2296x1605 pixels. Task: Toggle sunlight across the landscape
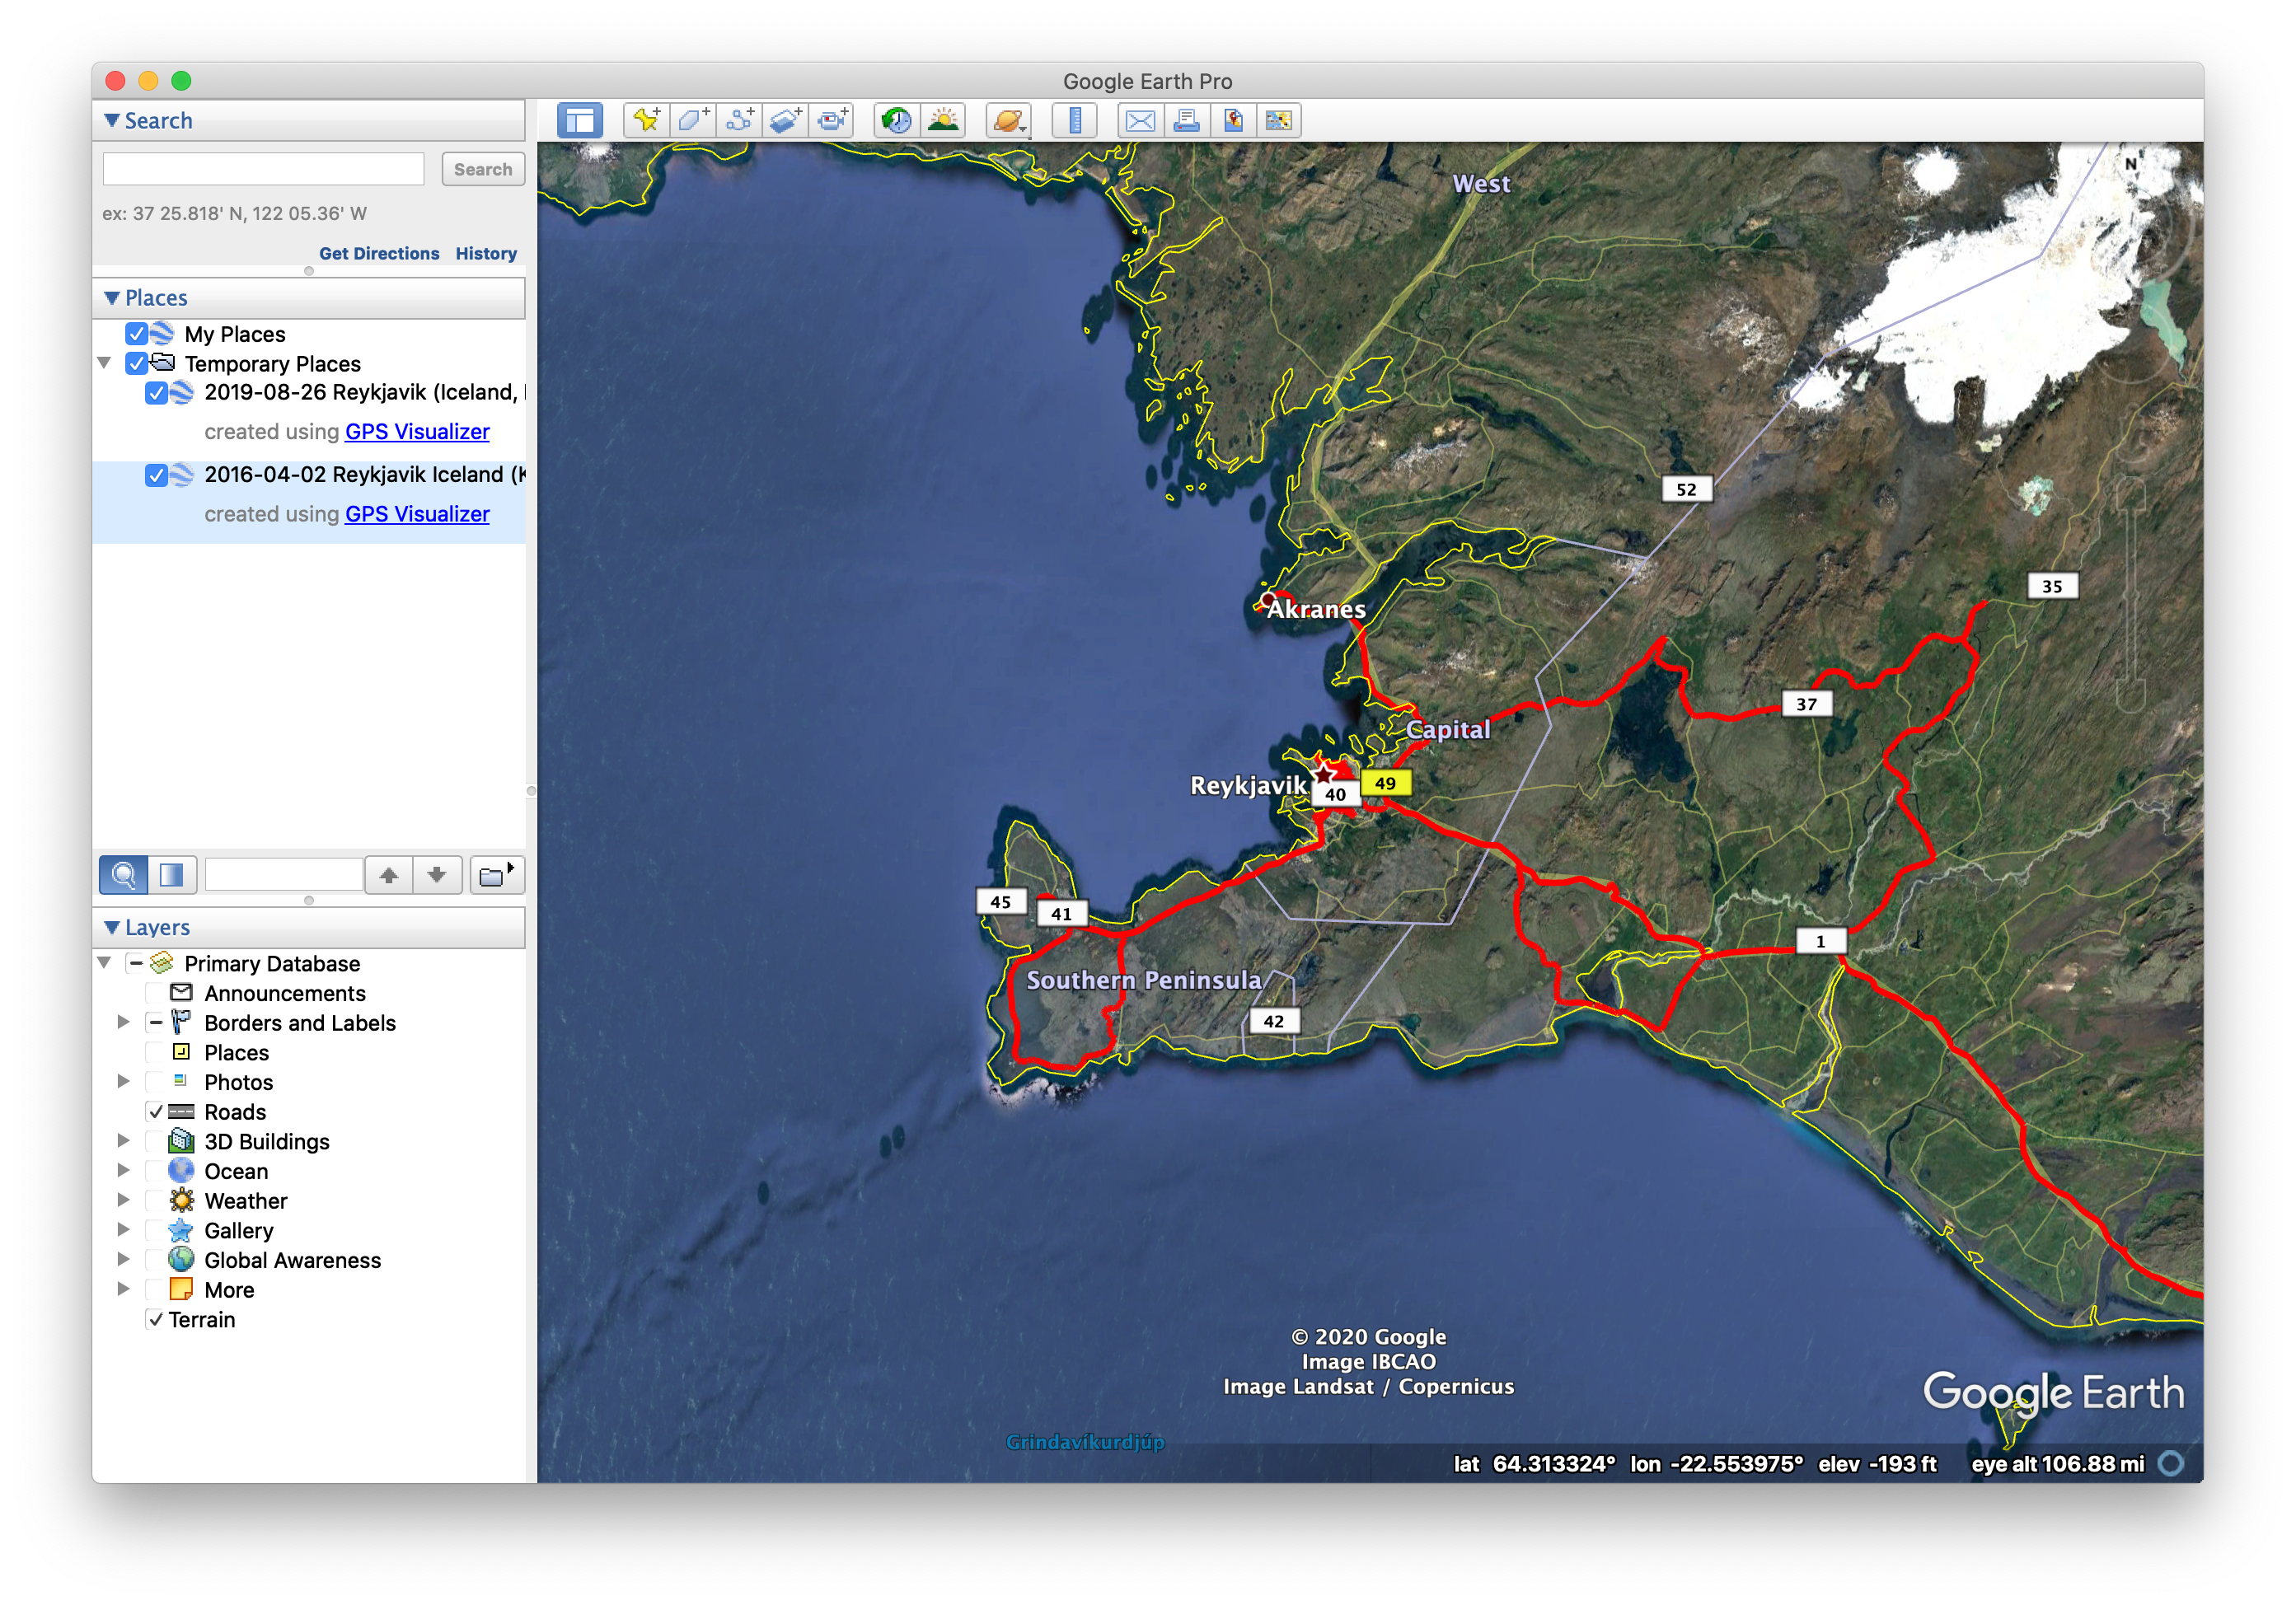click(942, 120)
